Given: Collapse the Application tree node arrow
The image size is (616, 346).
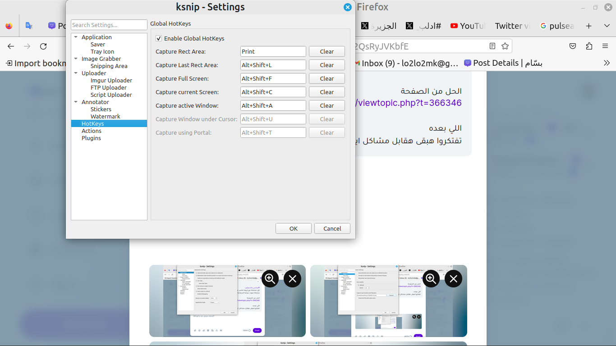Looking at the screenshot, I should 76,37.
